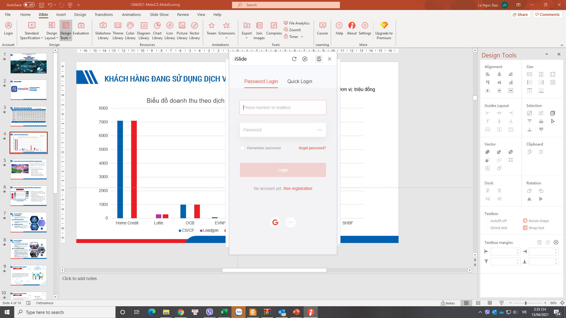Open the Picture Library

click(x=182, y=31)
